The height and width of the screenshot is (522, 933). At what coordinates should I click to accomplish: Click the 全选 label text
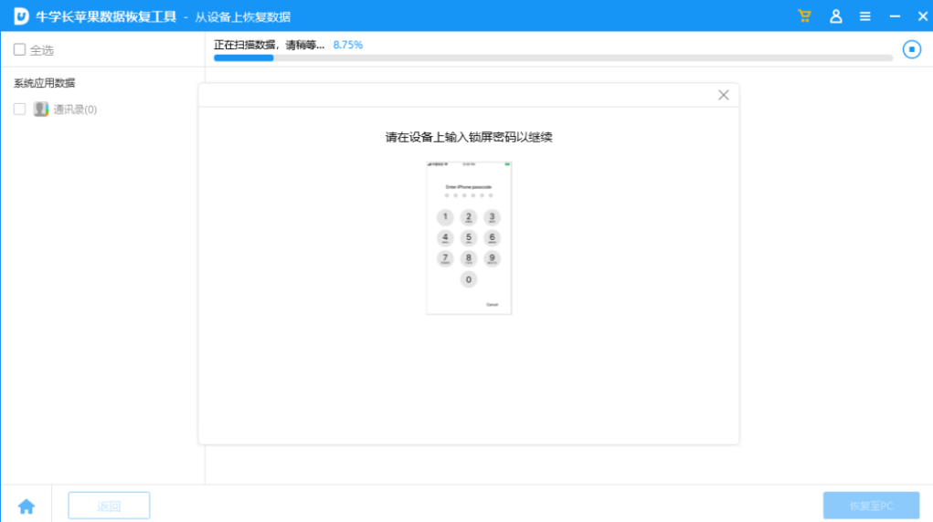point(42,50)
